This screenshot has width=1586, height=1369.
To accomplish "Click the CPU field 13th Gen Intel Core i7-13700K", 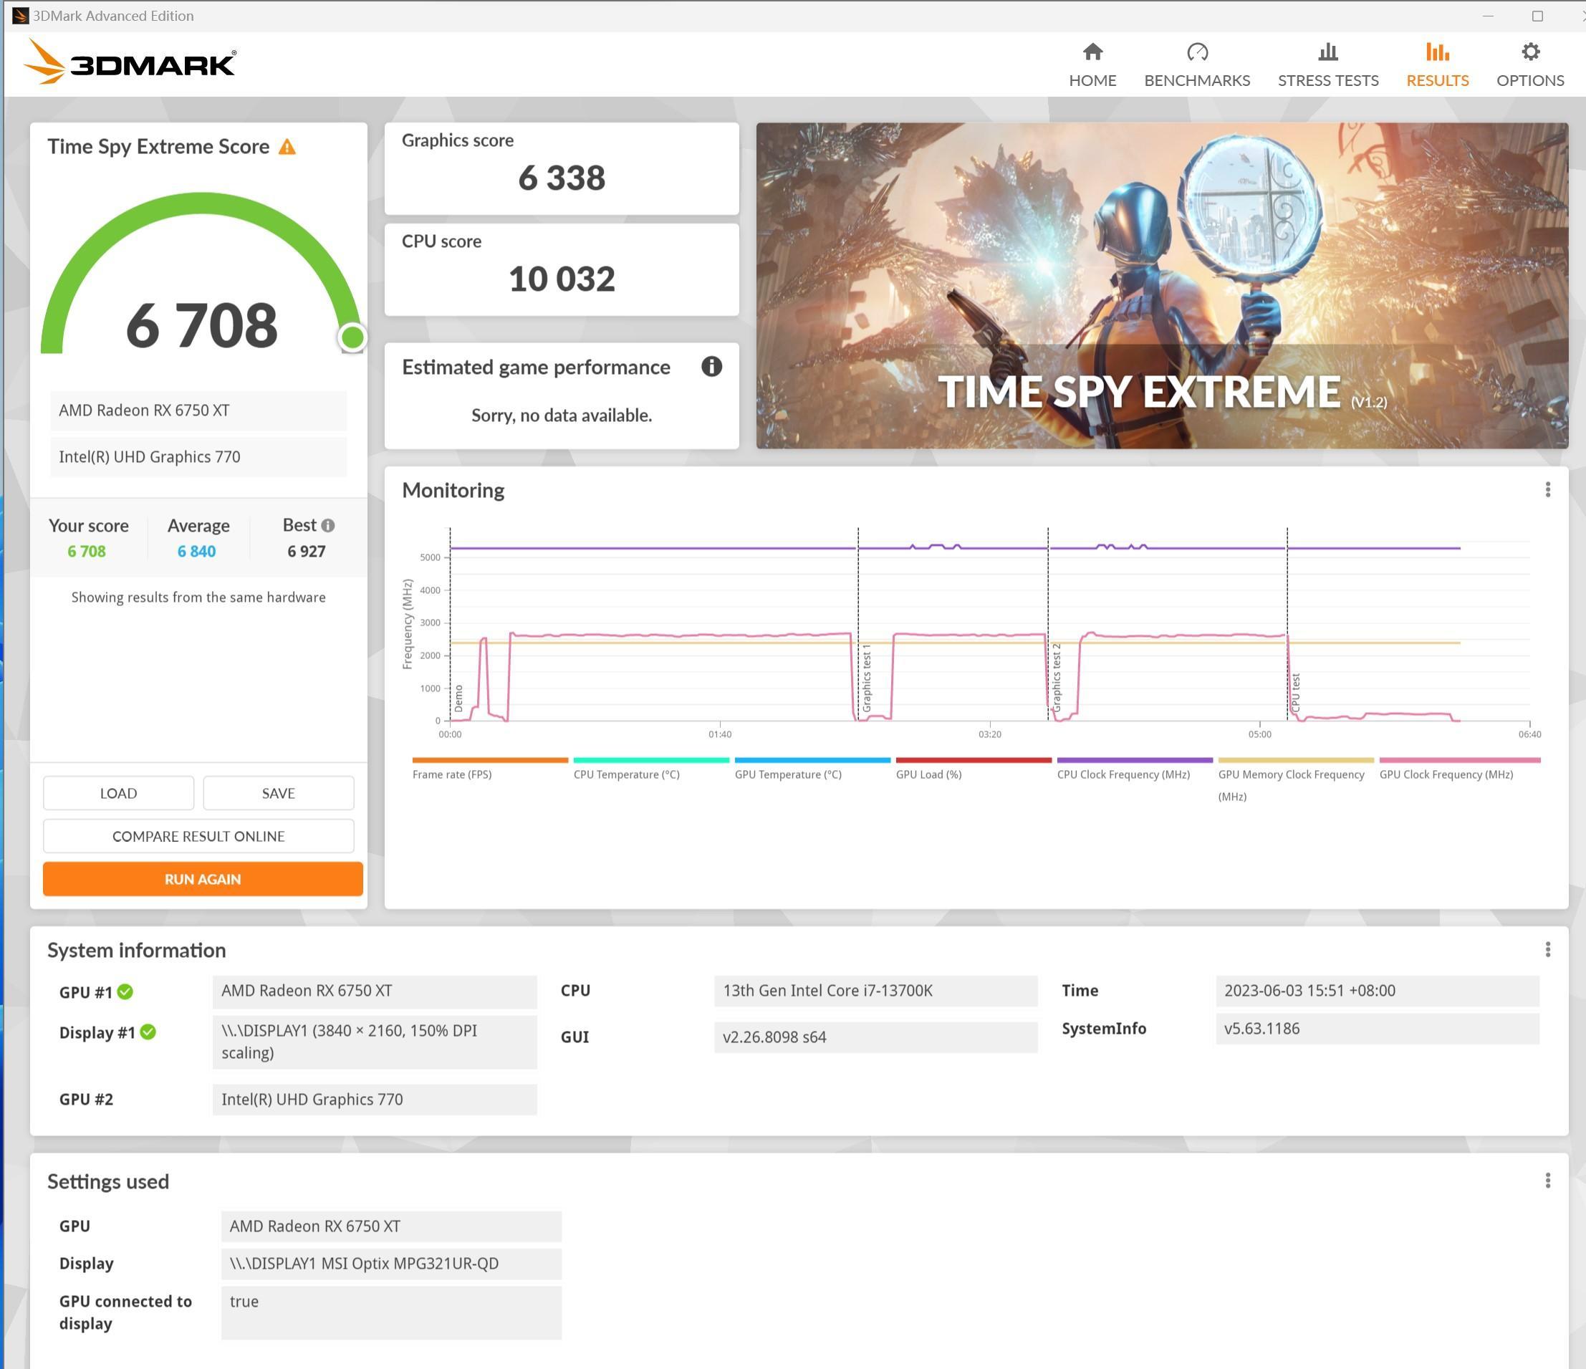I will [x=875, y=991].
